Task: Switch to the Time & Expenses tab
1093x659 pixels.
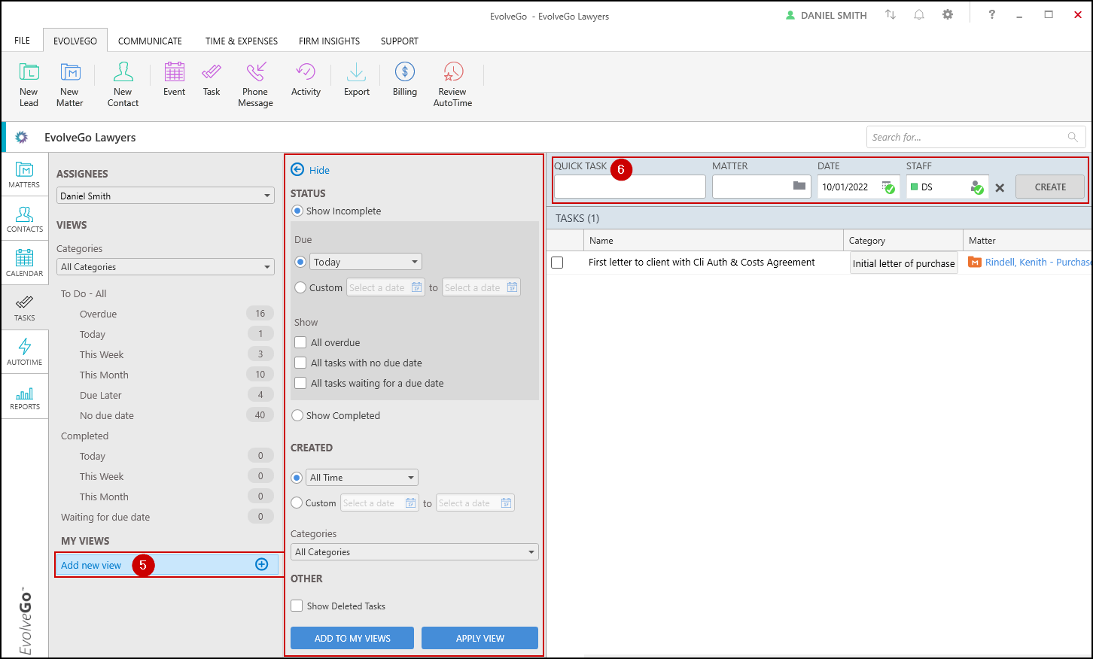Action: pos(241,41)
